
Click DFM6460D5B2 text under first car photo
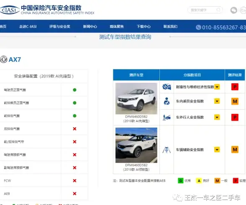[x=136, y=117]
